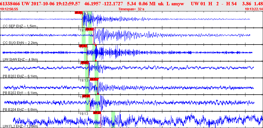Click the origin time 19:12:59.57 in header
This screenshot has width=263, height=128.
[x=68, y=3]
